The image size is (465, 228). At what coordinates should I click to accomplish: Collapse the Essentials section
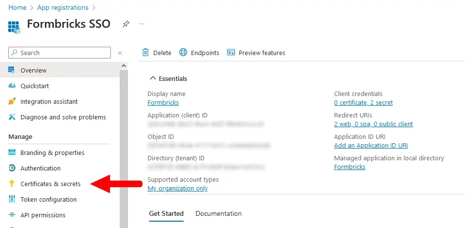(153, 78)
